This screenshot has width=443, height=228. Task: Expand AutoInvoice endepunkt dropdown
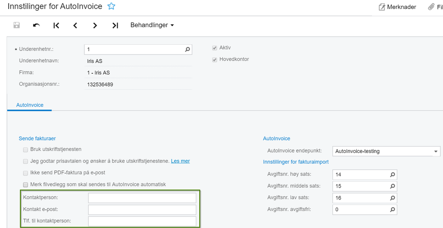tap(435, 152)
